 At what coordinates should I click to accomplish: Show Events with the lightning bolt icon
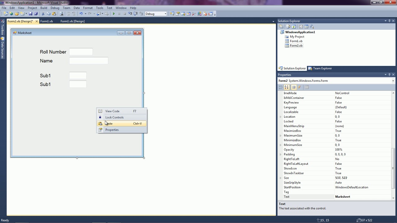click(300, 87)
